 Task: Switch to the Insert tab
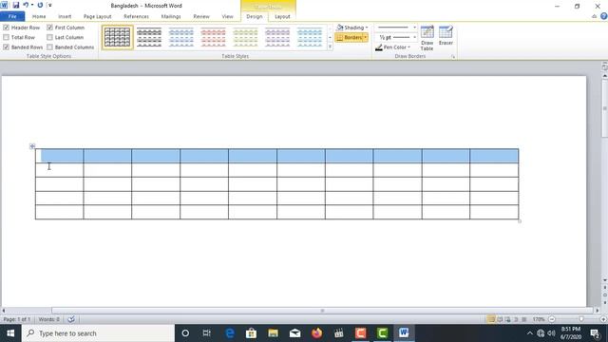click(x=65, y=17)
